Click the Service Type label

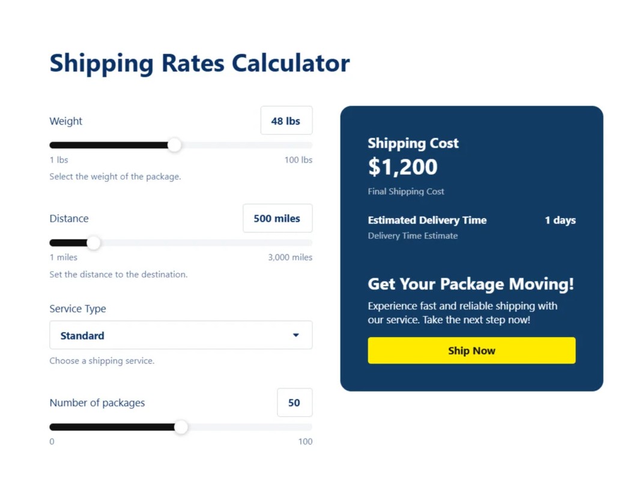(77, 309)
